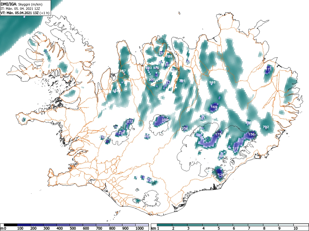Click the 'km' unit label on the legend
The width and height of the screenshot is (309, 231).
click(x=154, y=229)
